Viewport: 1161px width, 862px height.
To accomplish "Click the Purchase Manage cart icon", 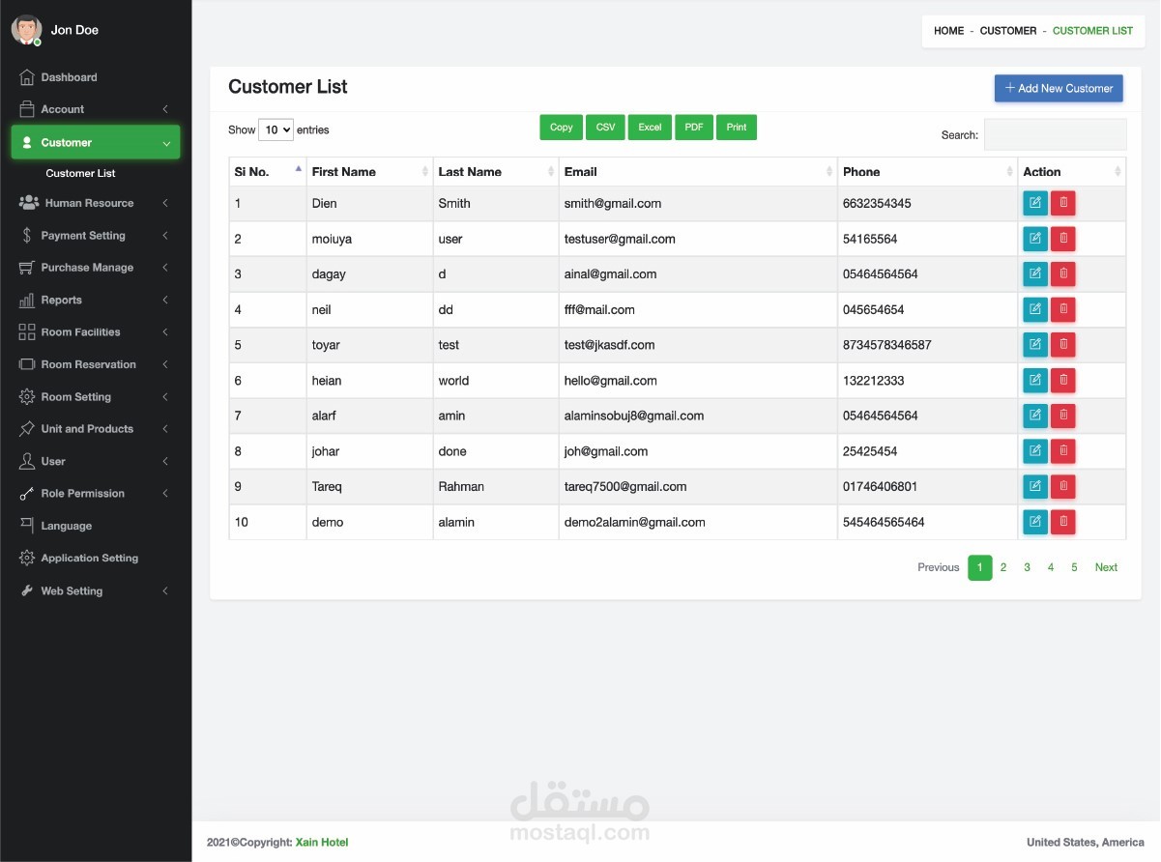I will tap(26, 268).
